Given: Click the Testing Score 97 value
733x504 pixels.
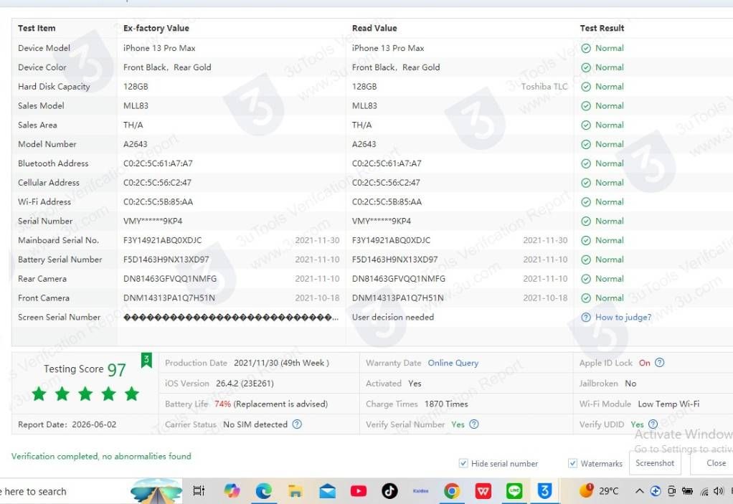Looking at the screenshot, I should point(117,369).
